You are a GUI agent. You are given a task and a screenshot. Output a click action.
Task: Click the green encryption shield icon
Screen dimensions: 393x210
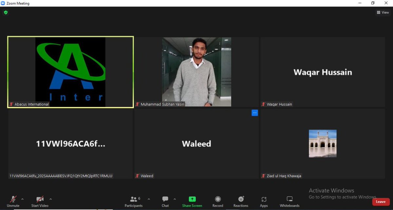click(x=6, y=12)
